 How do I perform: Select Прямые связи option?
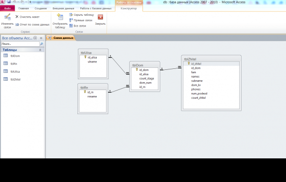click(x=81, y=20)
